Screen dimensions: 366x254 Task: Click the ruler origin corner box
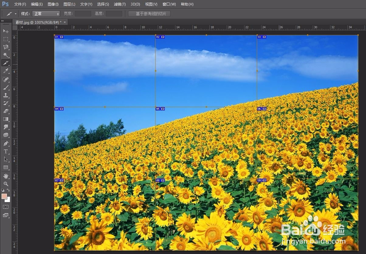pyautogui.click(x=15, y=27)
